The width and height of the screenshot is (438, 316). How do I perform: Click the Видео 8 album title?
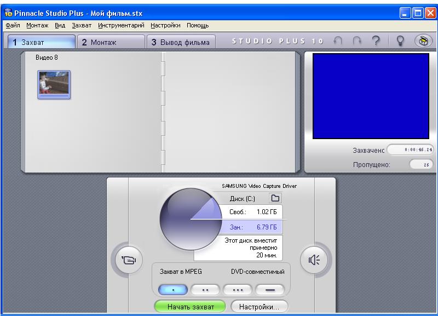[47, 58]
